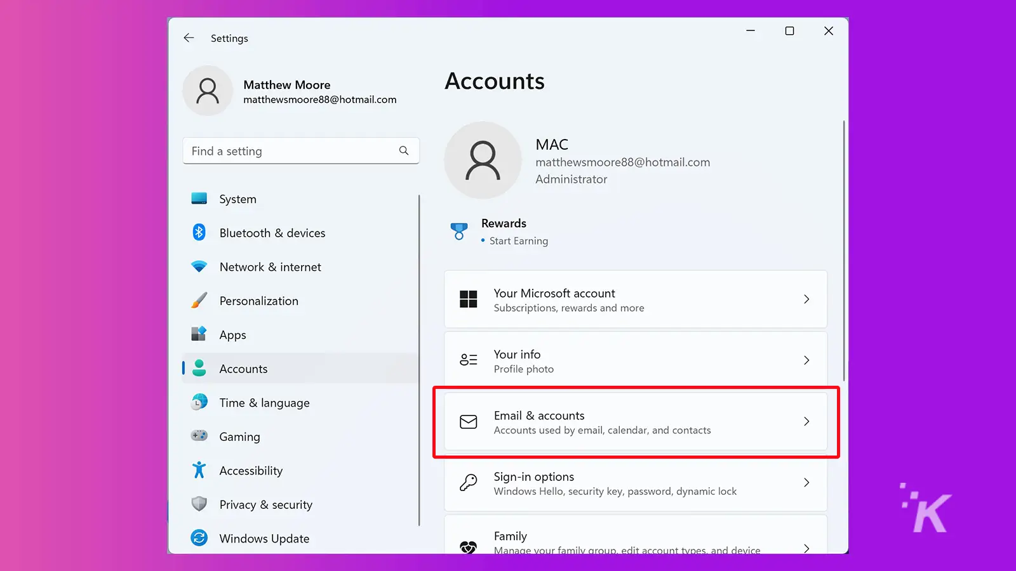The width and height of the screenshot is (1016, 571).
Task: Select the Personalization label
Action: click(x=258, y=301)
